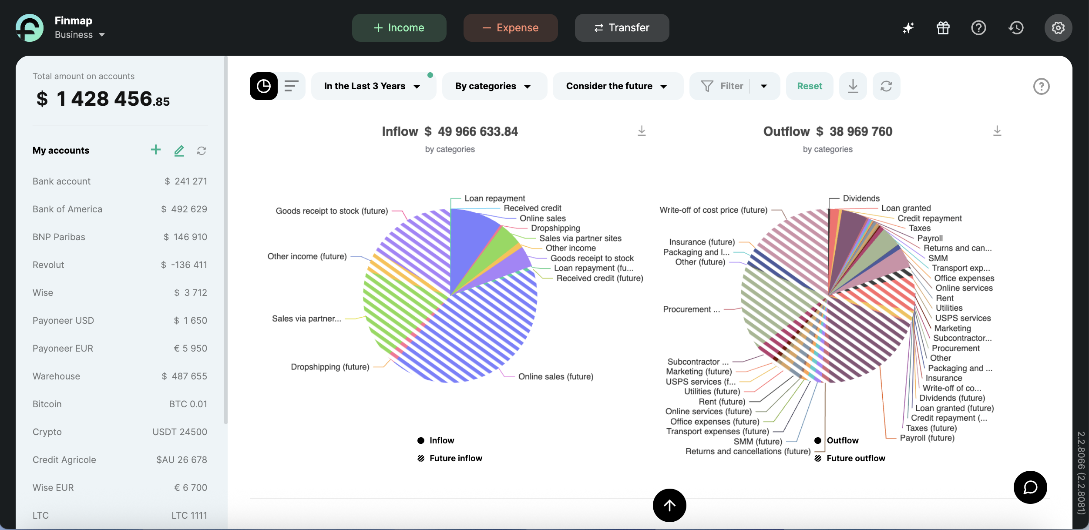Image resolution: width=1089 pixels, height=530 pixels.
Task: Open the live chat bubble
Action: point(1030,487)
